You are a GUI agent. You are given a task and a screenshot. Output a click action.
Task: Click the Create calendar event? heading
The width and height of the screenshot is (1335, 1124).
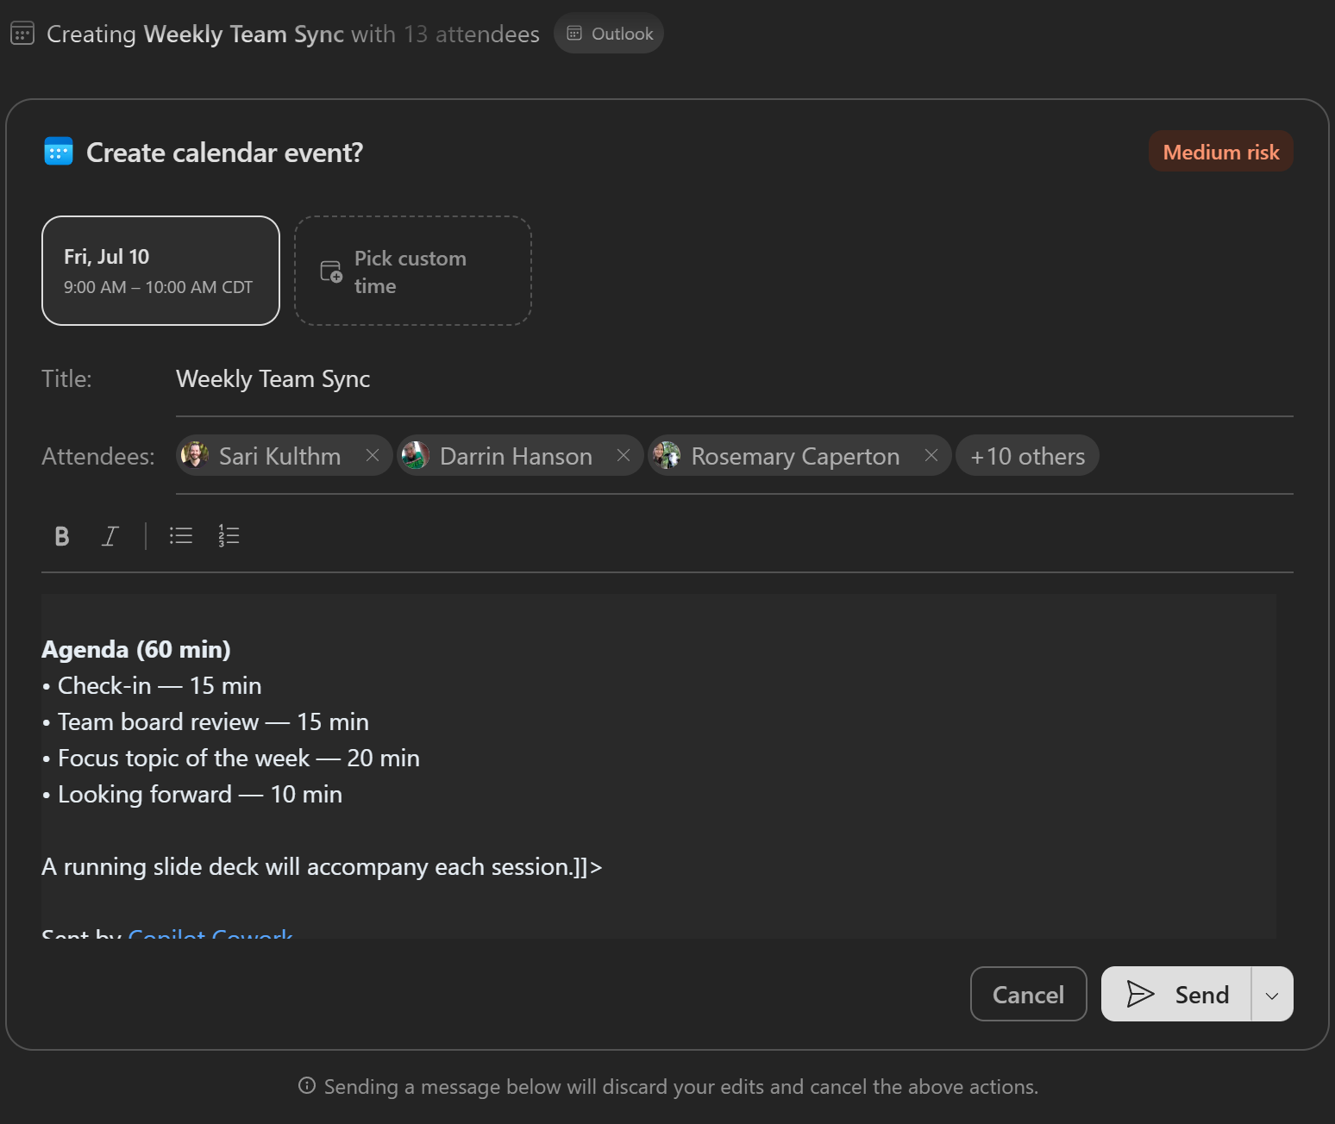pyautogui.click(x=224, y=152)
